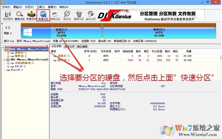This screenshot has height=139, width=222.
Task: Switch to the 浏览文件 tab
Action: (69, 47)
